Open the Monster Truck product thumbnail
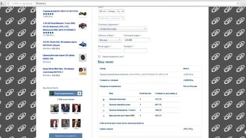Screen dimensions: 246x138 click(x=83, y=26)
